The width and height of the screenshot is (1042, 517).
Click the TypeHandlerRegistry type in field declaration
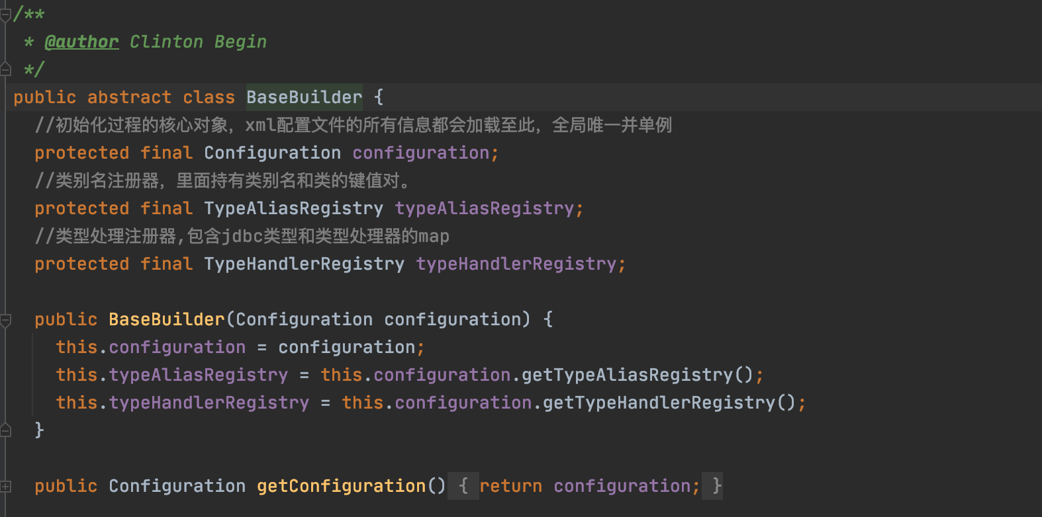pyautogui.click(x=304, y=264)
